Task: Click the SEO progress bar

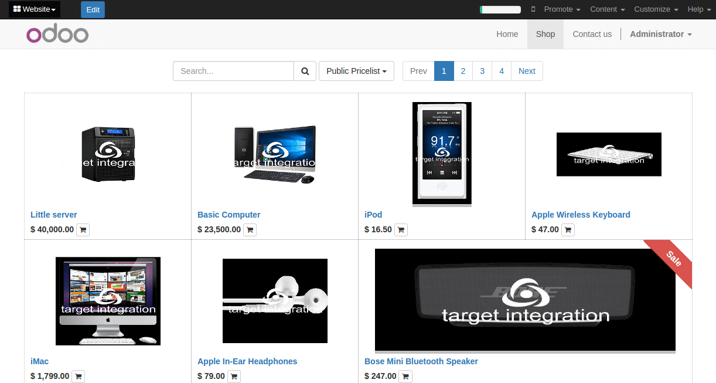Action: [500, 9]
